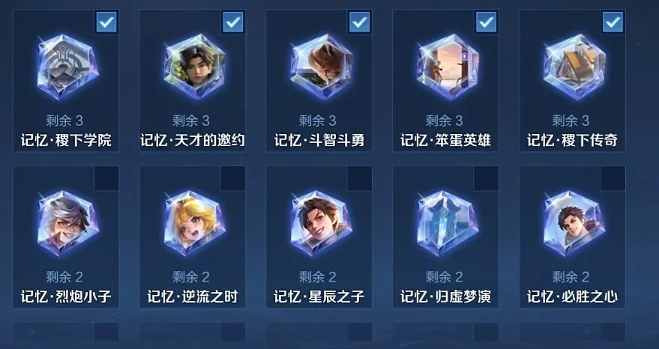Viewport: 659px width, 349px height.
Task: Untick the 记忆·笨蛋英雄 checkbox
Action: coord(487,22)
